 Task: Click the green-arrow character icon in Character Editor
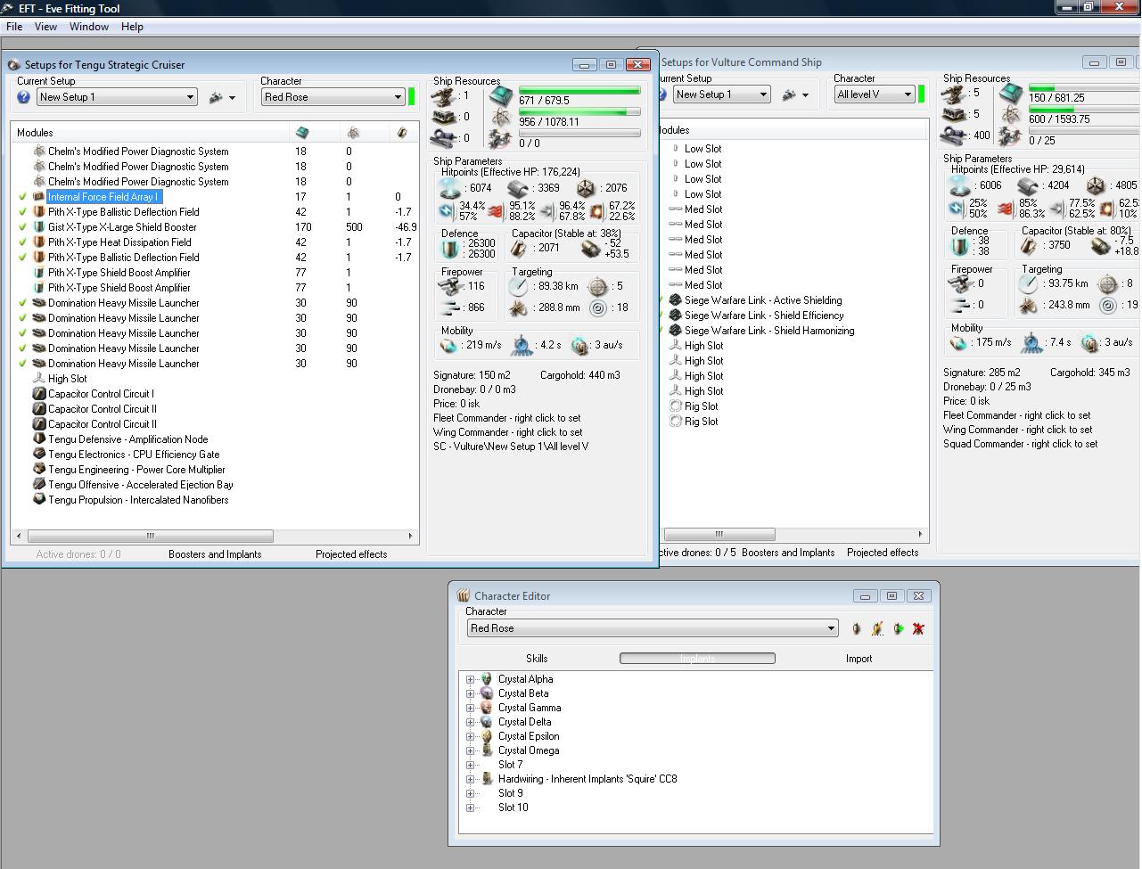[898, 628]
